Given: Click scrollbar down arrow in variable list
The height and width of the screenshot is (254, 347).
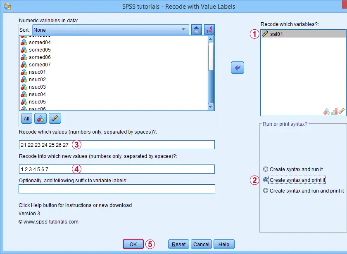Looking at the screenshot, I should coord(211,107).
